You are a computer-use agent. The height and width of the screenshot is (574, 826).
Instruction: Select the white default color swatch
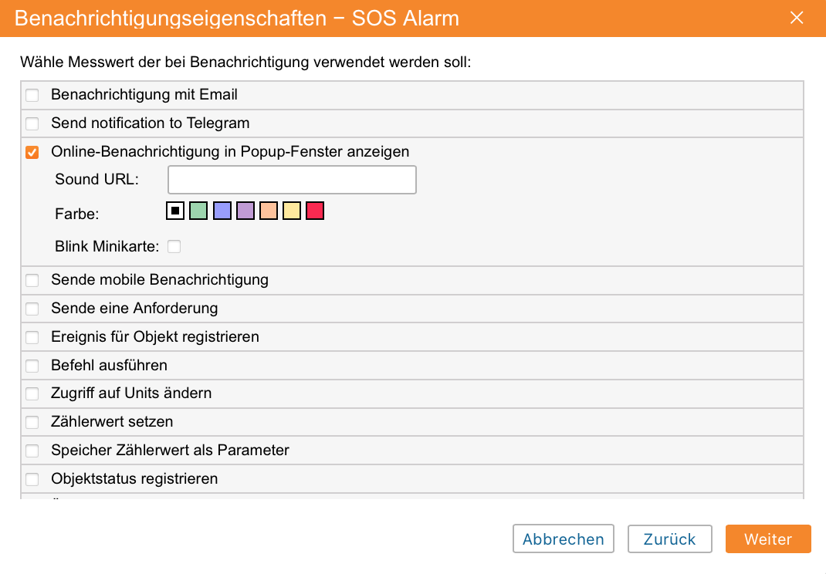(175, 211)
